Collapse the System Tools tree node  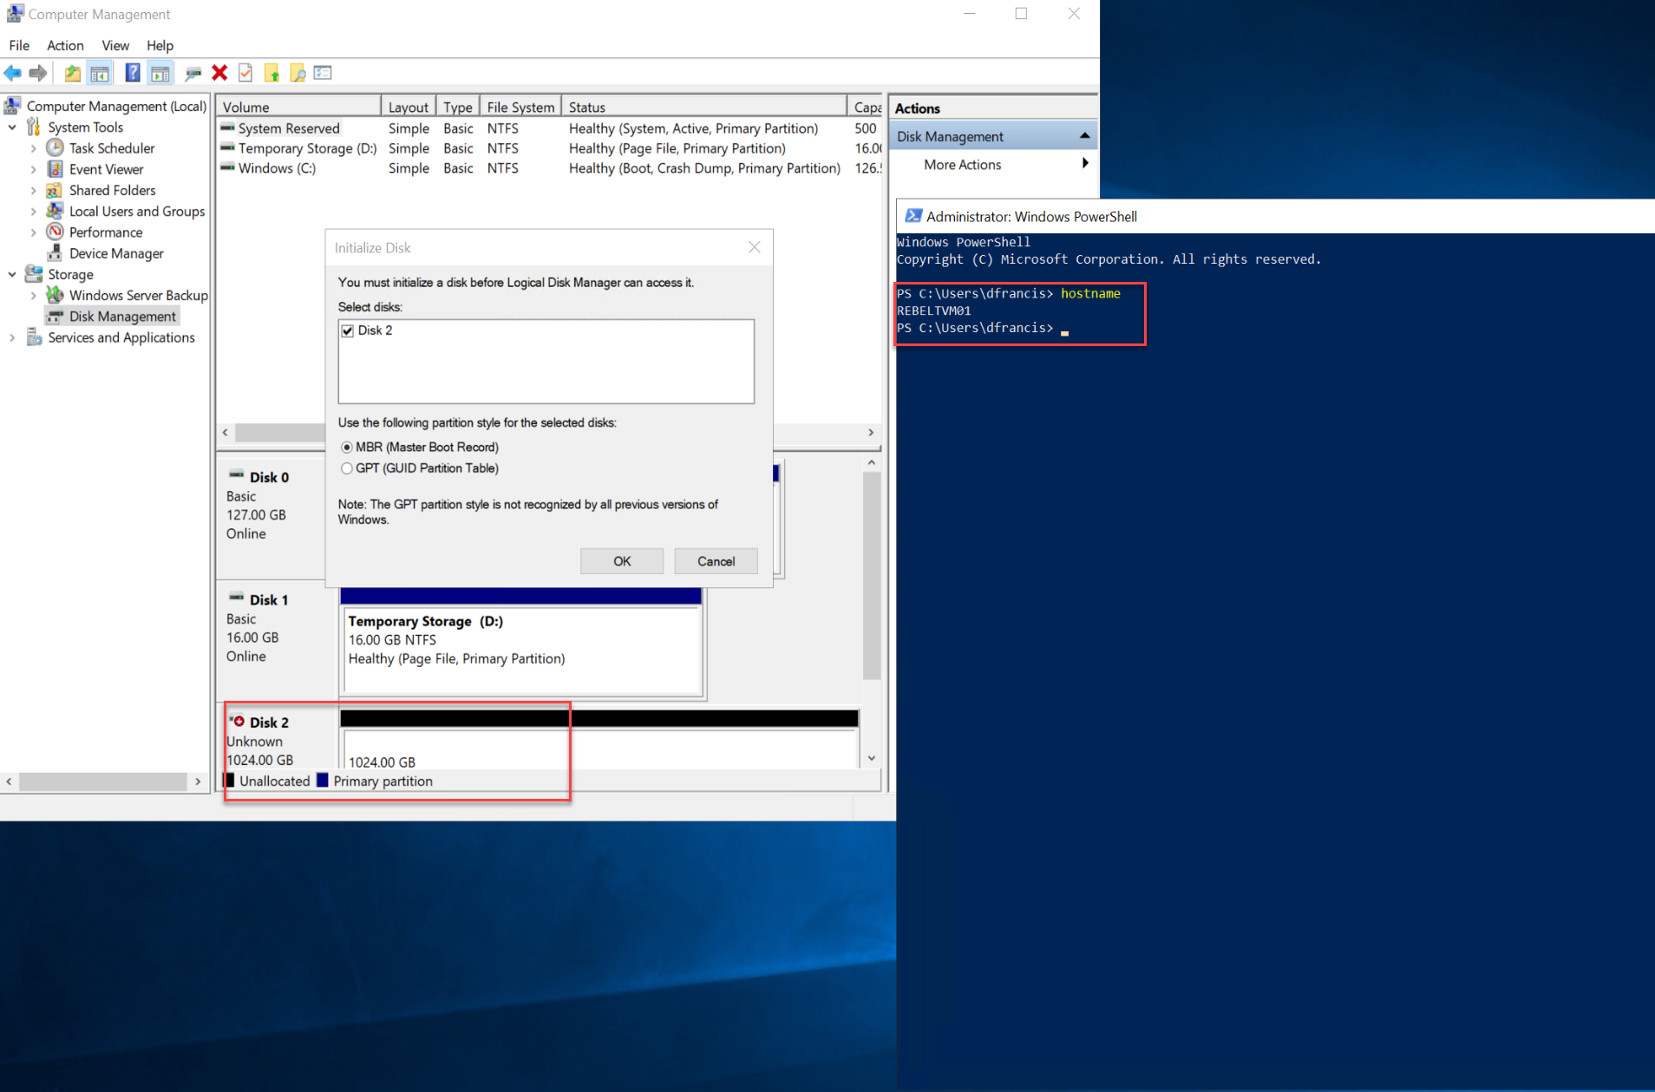12,128
